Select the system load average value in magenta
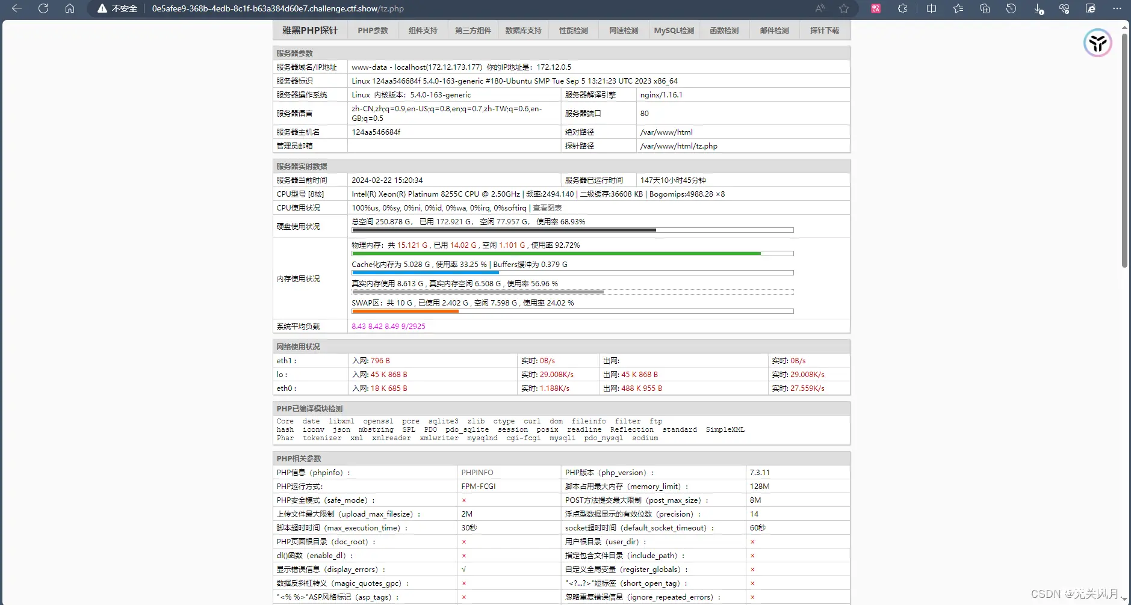Image resolution: width=1131 pixels, height=605 pixels. pyautogui.click(x=388, y=327)
